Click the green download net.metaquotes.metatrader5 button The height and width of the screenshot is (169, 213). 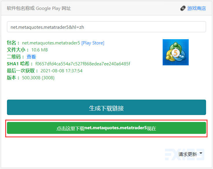coord(106,128)
